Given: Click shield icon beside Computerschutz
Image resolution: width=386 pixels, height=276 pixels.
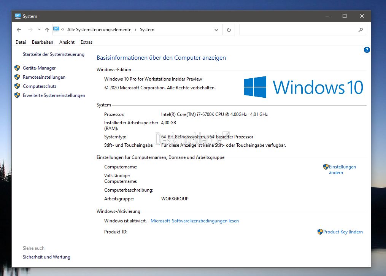Looking at the screenshot, I should pos(17,86).
